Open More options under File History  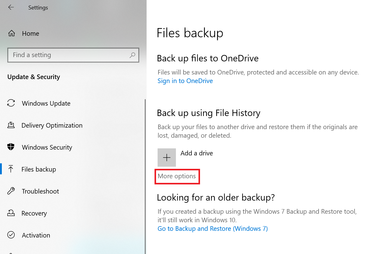tap(177, 176)
